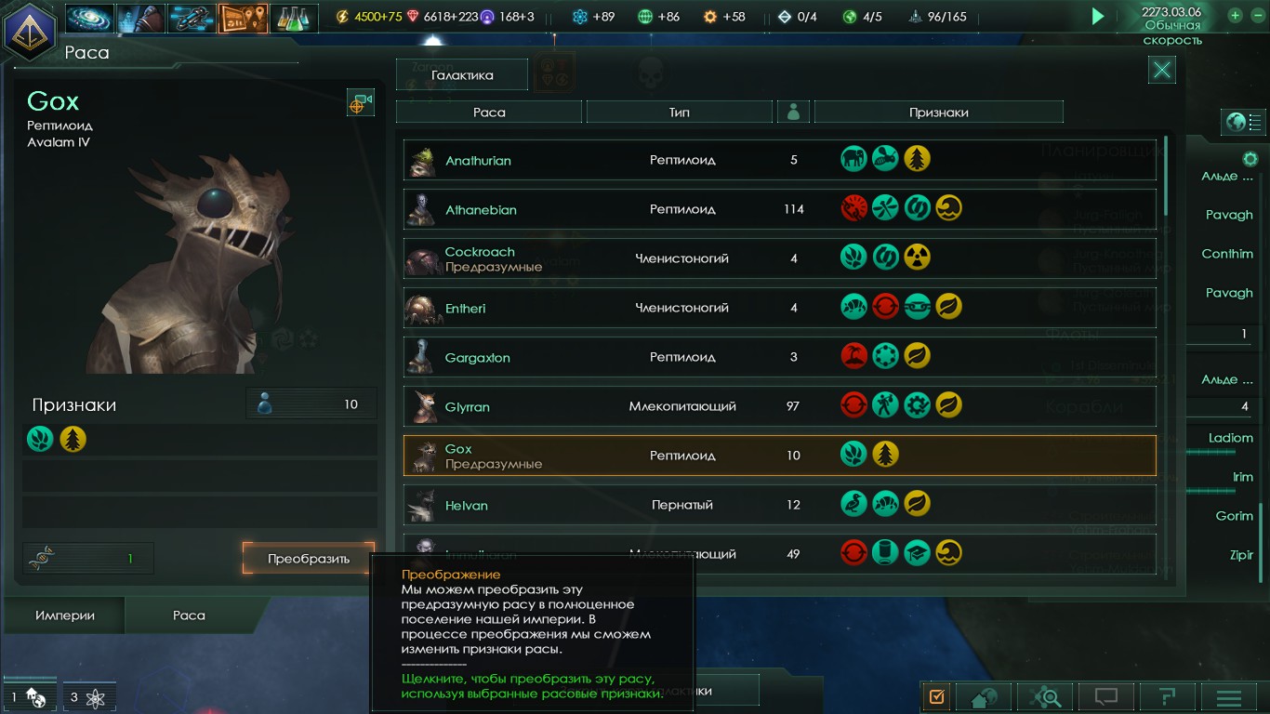1270x714 pixels.
Task: Increase game speed with plus button
Action: [1235, 15]
